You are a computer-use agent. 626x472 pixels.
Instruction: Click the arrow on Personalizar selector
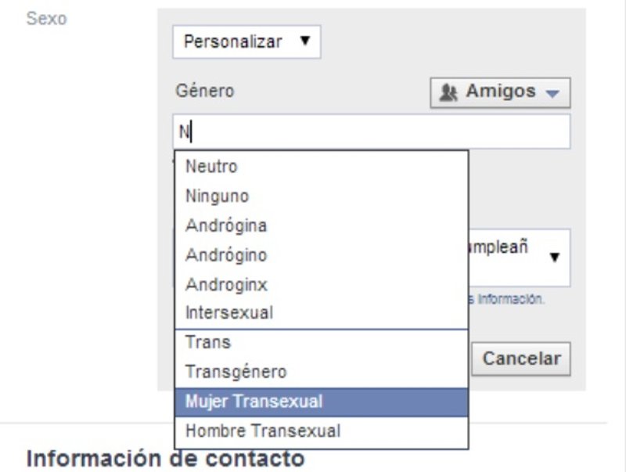click(305, 41)
